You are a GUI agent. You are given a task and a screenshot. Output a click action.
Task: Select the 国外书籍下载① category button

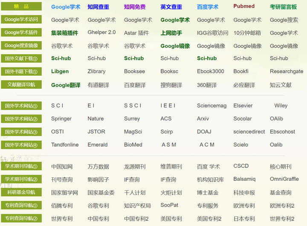click(21, 72)
